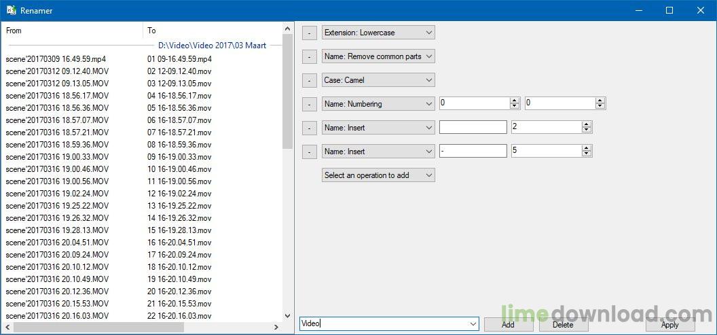Select the D:\Video\Video 2017\03 Maart folder header
717x335 pixels.
212,46
